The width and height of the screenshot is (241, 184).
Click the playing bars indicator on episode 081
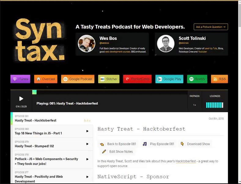(87, 120)
